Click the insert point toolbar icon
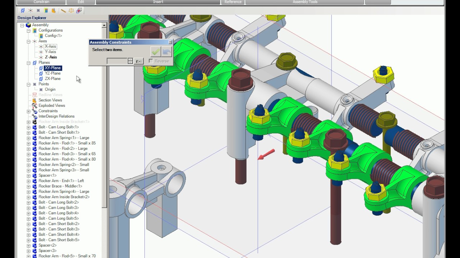Screen dimensions: 460x258 38,10
